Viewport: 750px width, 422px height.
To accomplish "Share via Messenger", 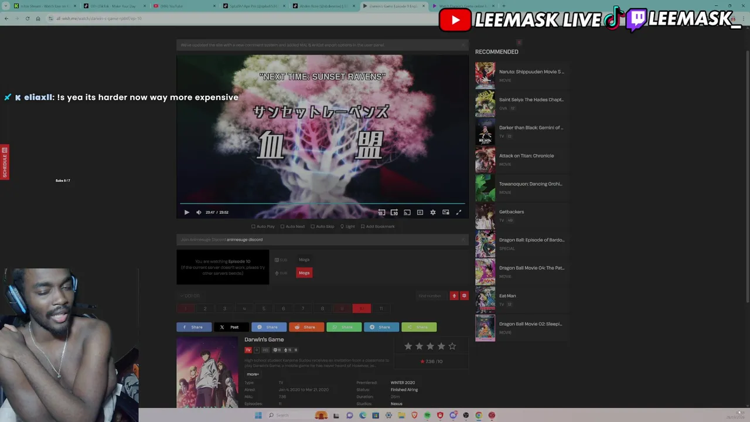I will pos(269,327).
